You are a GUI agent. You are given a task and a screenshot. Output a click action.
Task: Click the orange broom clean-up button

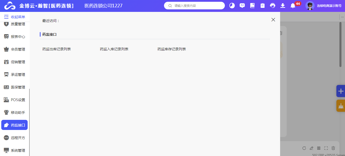point(341,106)
